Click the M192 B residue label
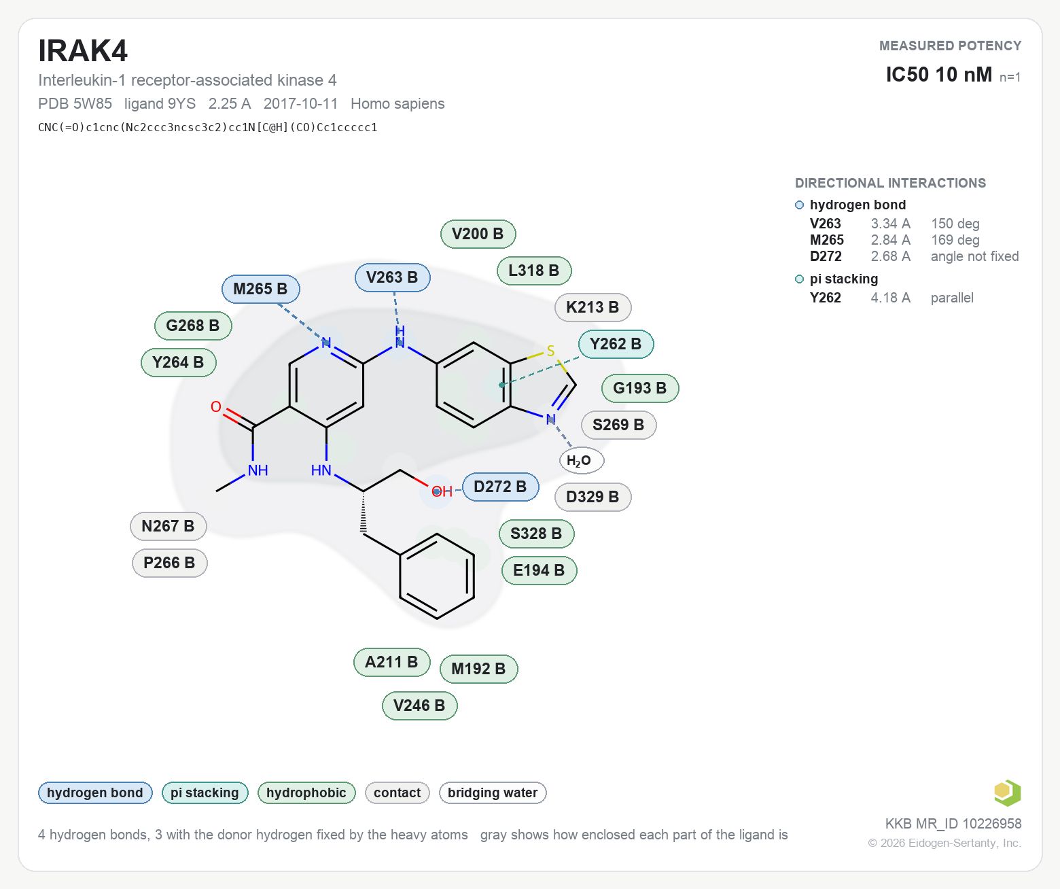 coord(479,669)
